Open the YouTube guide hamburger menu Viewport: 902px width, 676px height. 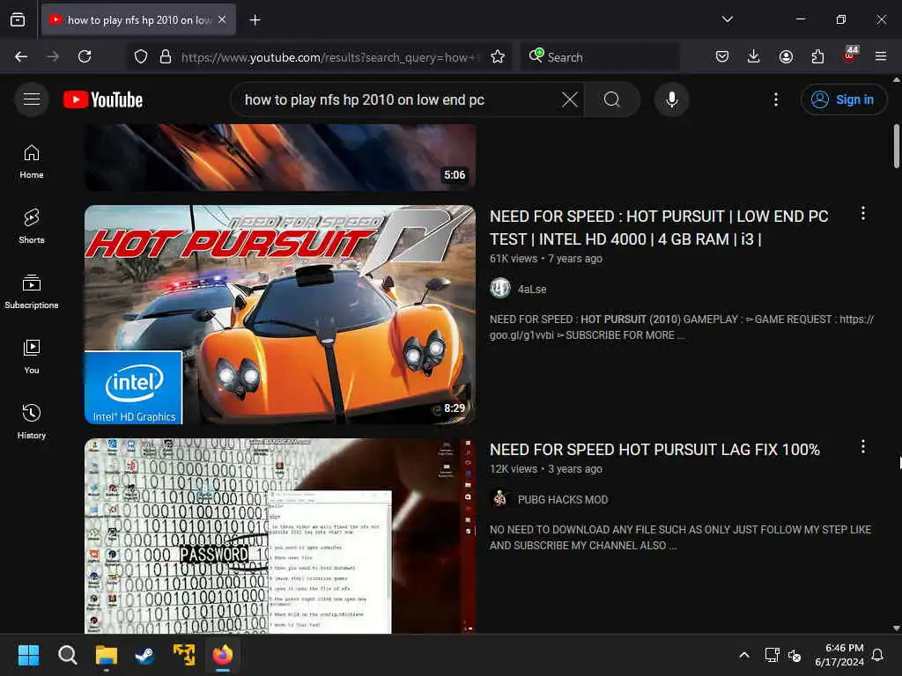click(32, 99)
